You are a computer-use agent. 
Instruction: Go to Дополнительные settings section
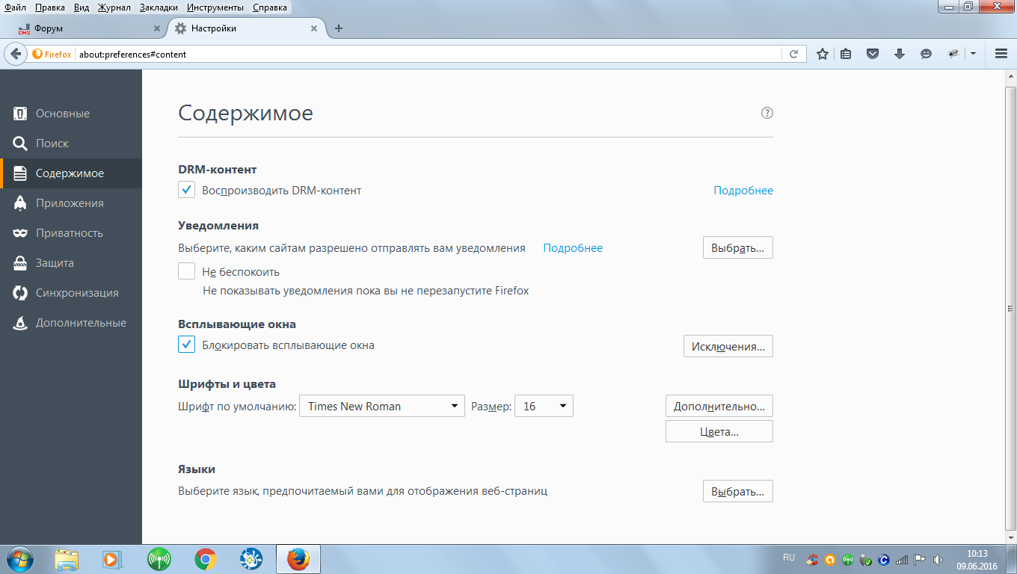[71, 323]
